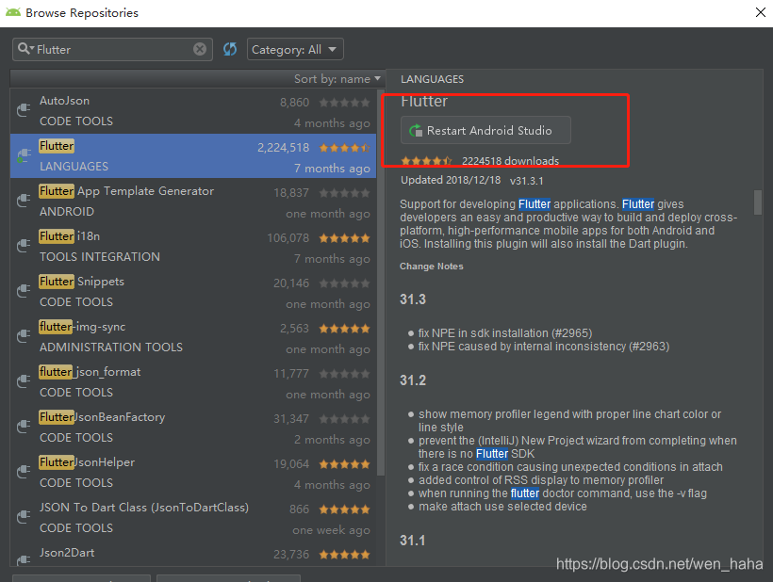Click the search magnifier icon
Viewport: 773px width, 582px height.
[24, 49]
